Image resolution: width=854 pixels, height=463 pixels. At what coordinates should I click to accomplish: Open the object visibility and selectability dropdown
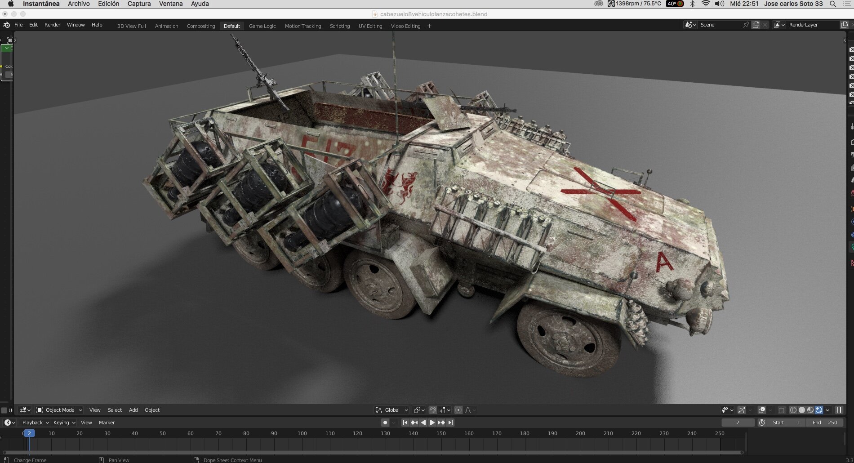(x=727, y=410)
